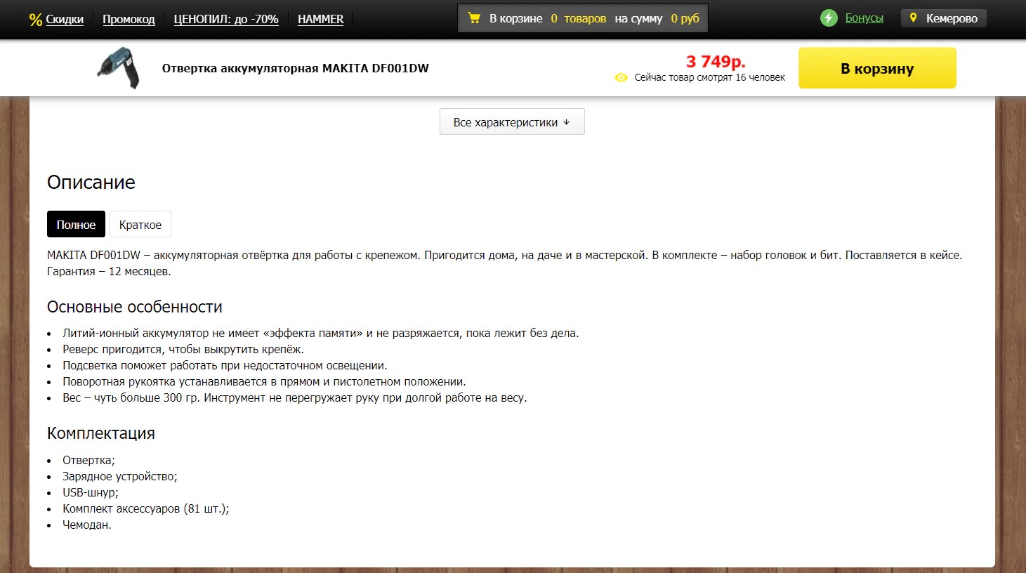Click the percent sign discounts icon
Screen dimensions: 1026x573
[35, 20]
